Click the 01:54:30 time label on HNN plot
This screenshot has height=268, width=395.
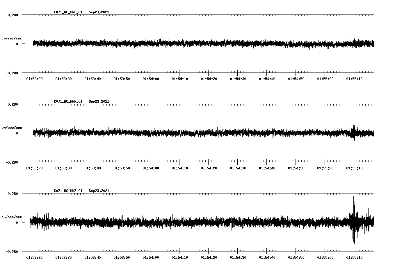[x=238, y=168]
